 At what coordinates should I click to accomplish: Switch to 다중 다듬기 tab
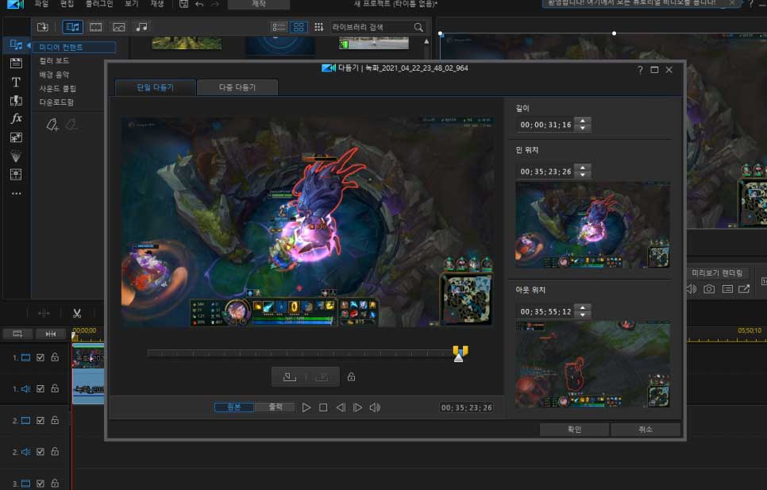237,87
